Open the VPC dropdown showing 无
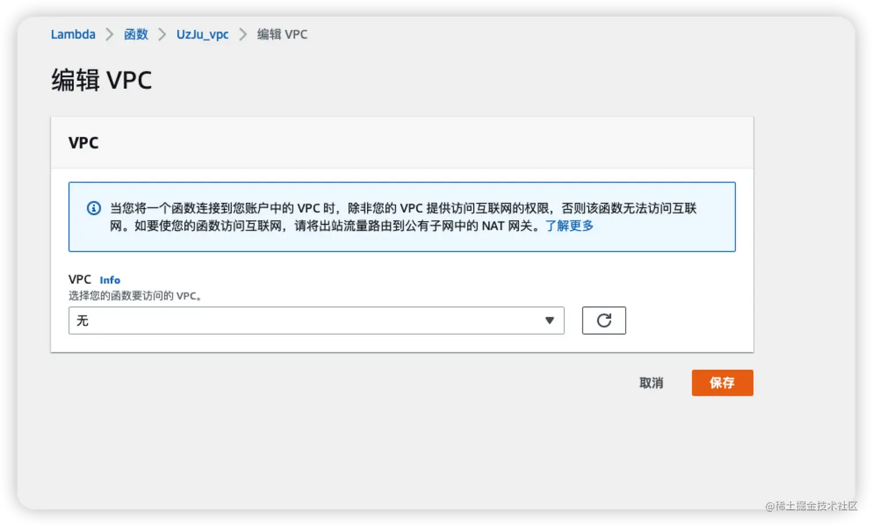This screenshot has width=872, height=526. [x=316, y=320]
